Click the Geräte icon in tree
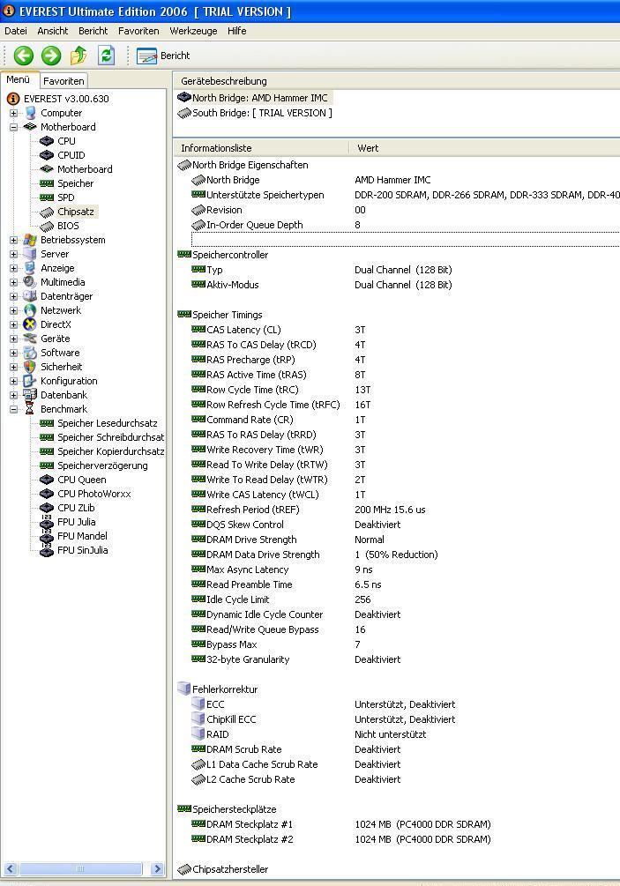 coord(30,339)
